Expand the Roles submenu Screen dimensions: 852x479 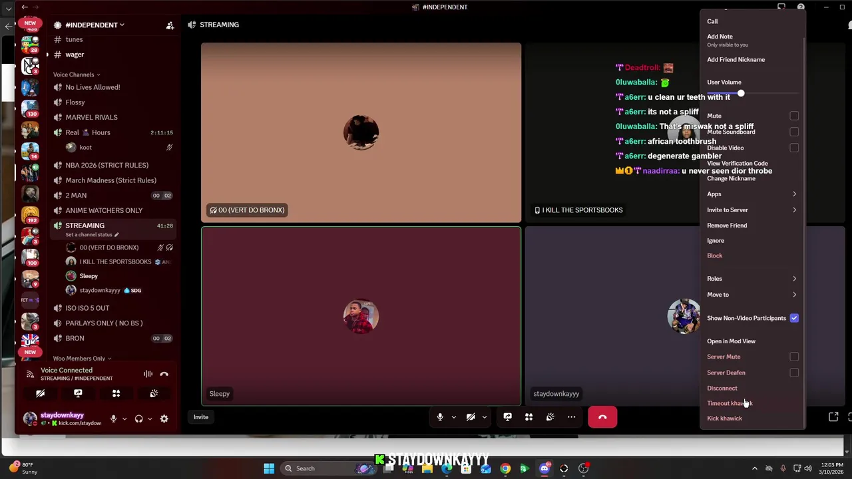click(x=752, y=279)
